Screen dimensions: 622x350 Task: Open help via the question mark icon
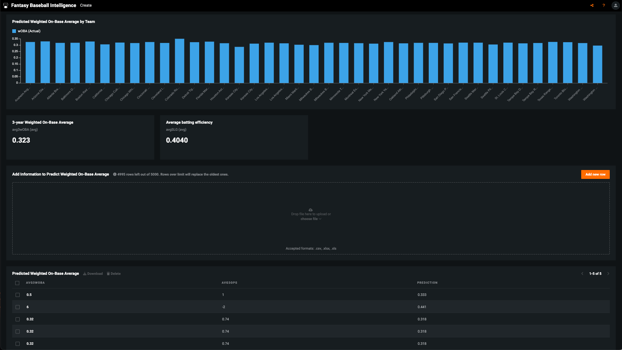coord(603,6)
